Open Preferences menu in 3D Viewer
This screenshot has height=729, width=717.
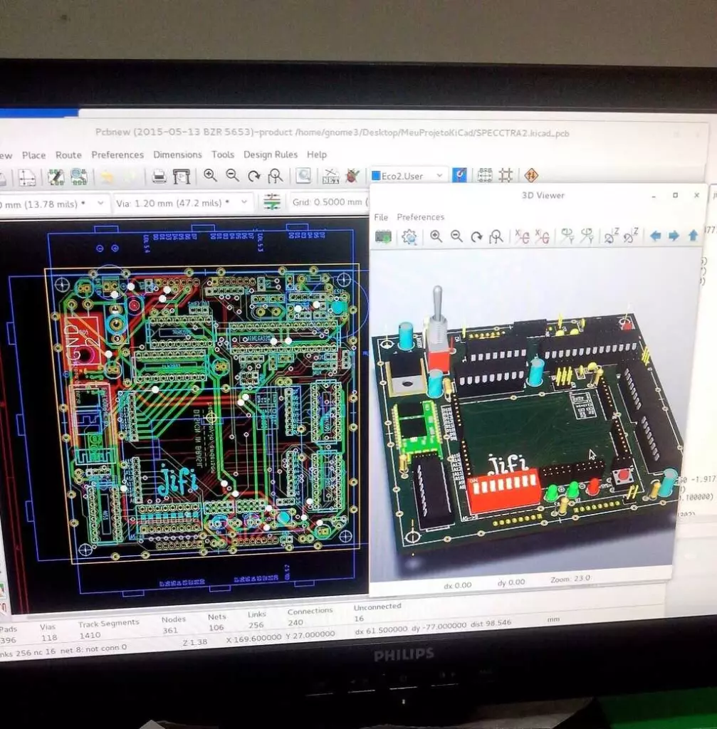(420, 217)
